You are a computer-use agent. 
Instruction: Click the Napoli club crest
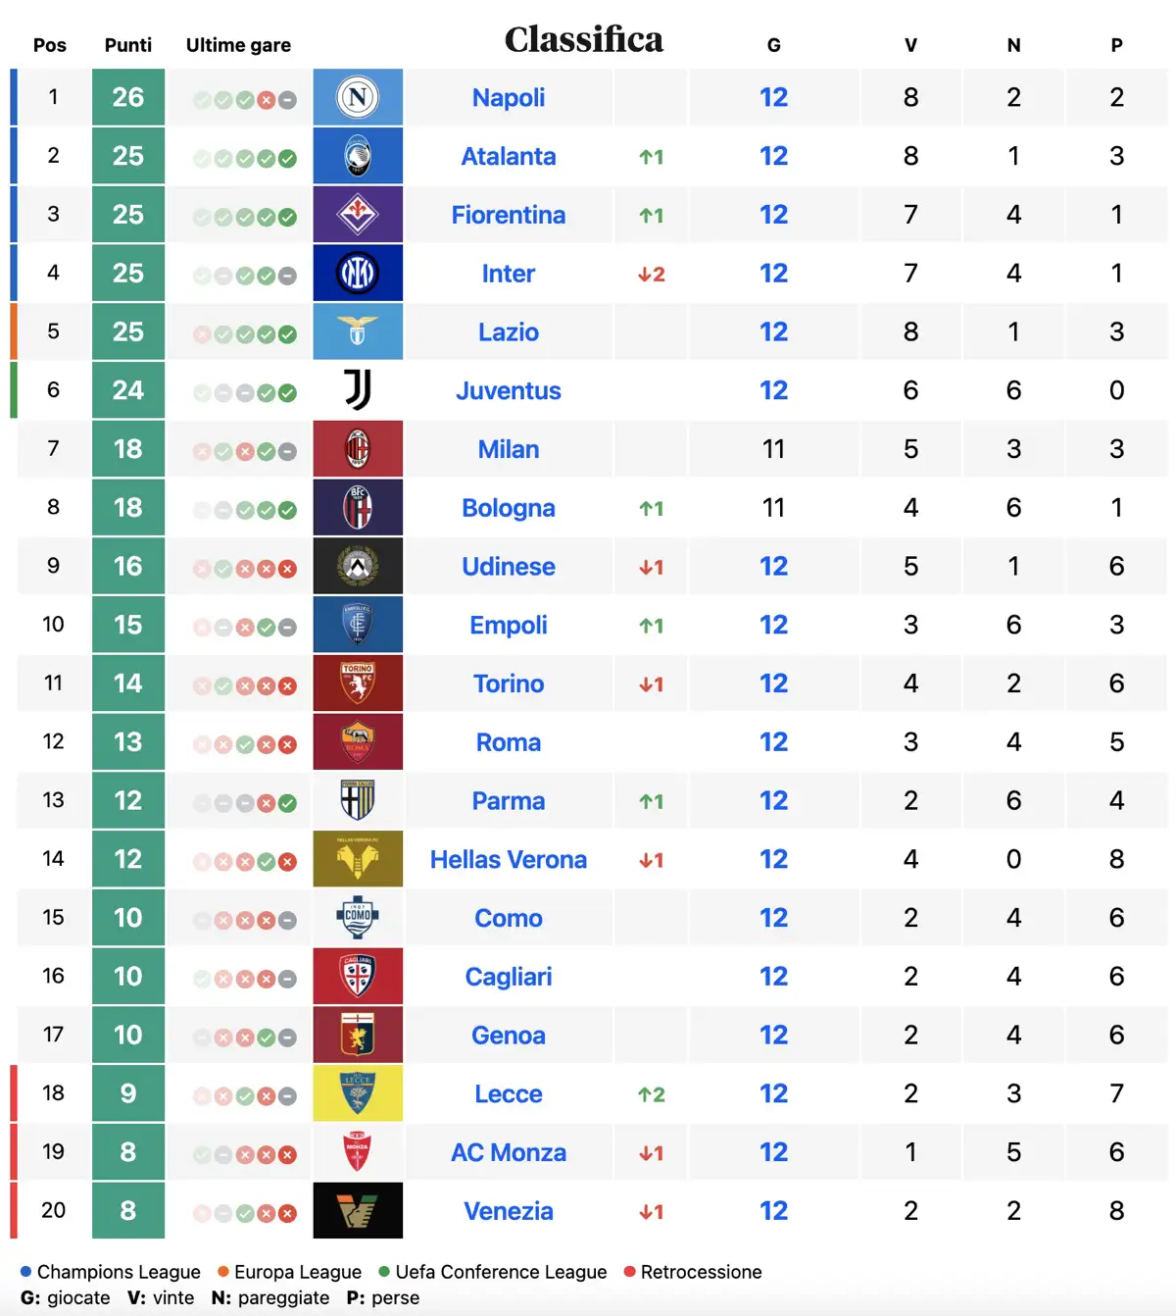358,97
